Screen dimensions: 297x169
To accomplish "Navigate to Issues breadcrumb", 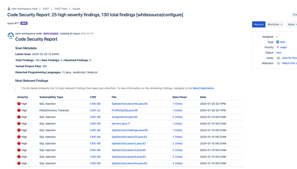I will tap(76, 9).
